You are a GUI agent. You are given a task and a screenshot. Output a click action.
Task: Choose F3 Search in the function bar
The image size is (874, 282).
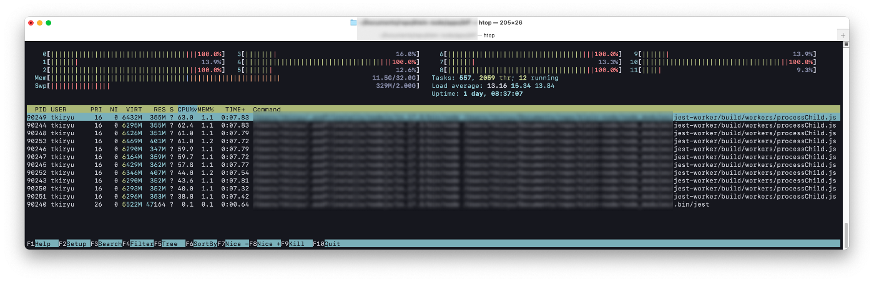(106, 243)
